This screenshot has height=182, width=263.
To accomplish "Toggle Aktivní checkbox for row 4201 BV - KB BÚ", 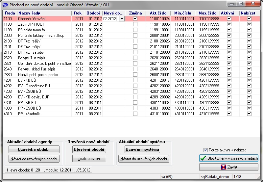I will coord(229,80).
